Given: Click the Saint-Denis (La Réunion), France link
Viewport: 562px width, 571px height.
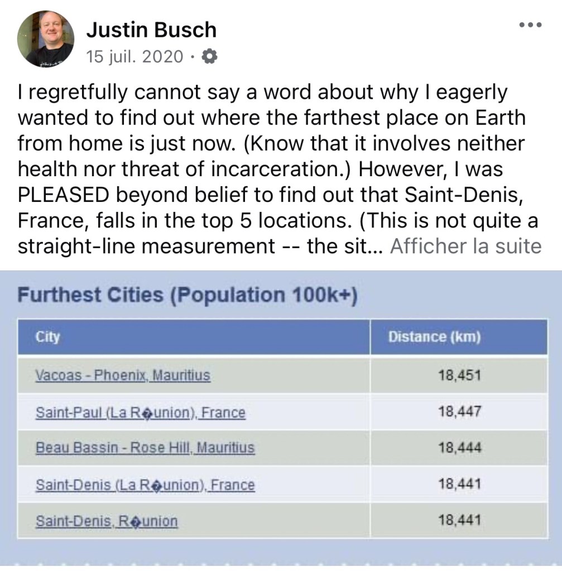Looking at the screenshot, I should click(x=145, y=485).
